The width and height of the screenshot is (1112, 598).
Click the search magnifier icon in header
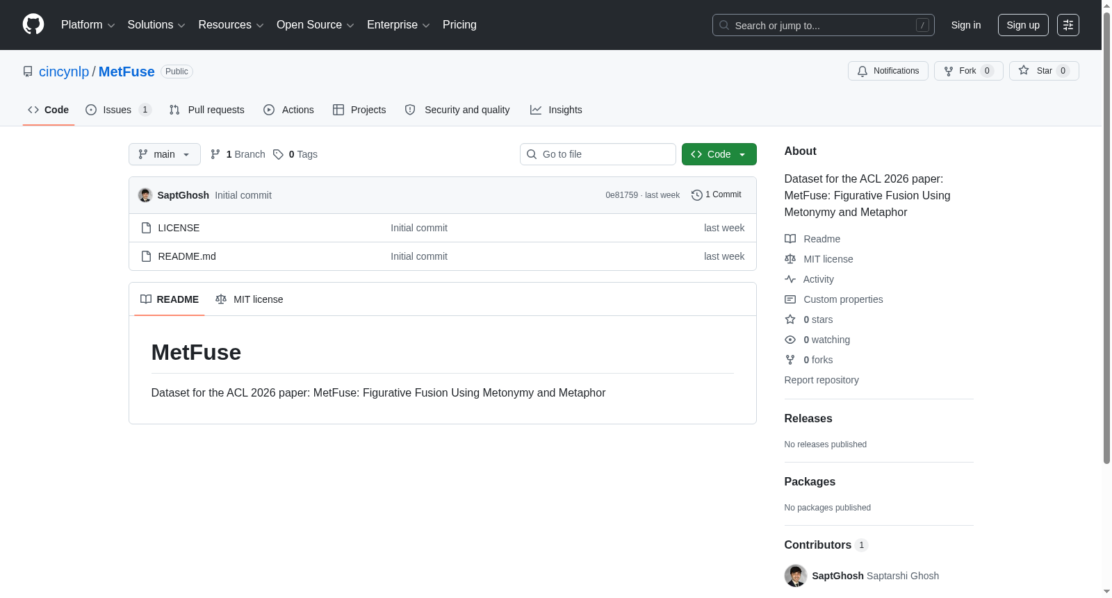coord(724,25)
